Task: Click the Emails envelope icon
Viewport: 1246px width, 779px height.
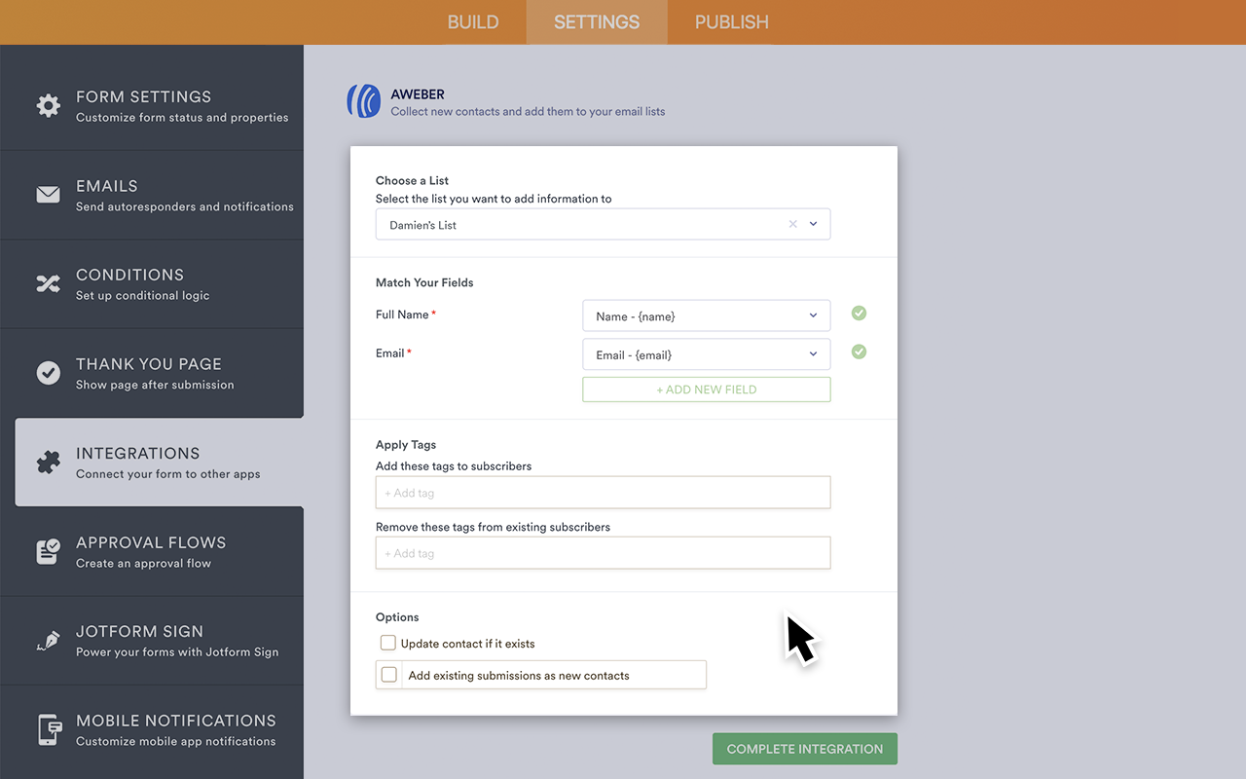Action: [48, 195]
